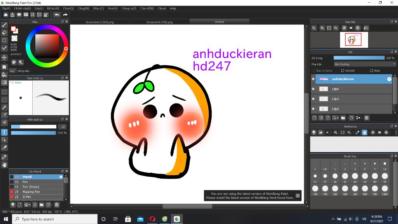The height and width of the screenshot is (224, 398).
Task: Expand the add-brush dropdown arrow
Action: (x=30, y=205)
